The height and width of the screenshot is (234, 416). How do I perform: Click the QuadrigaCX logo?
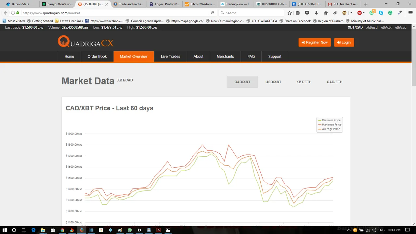(x=85, y=42)
